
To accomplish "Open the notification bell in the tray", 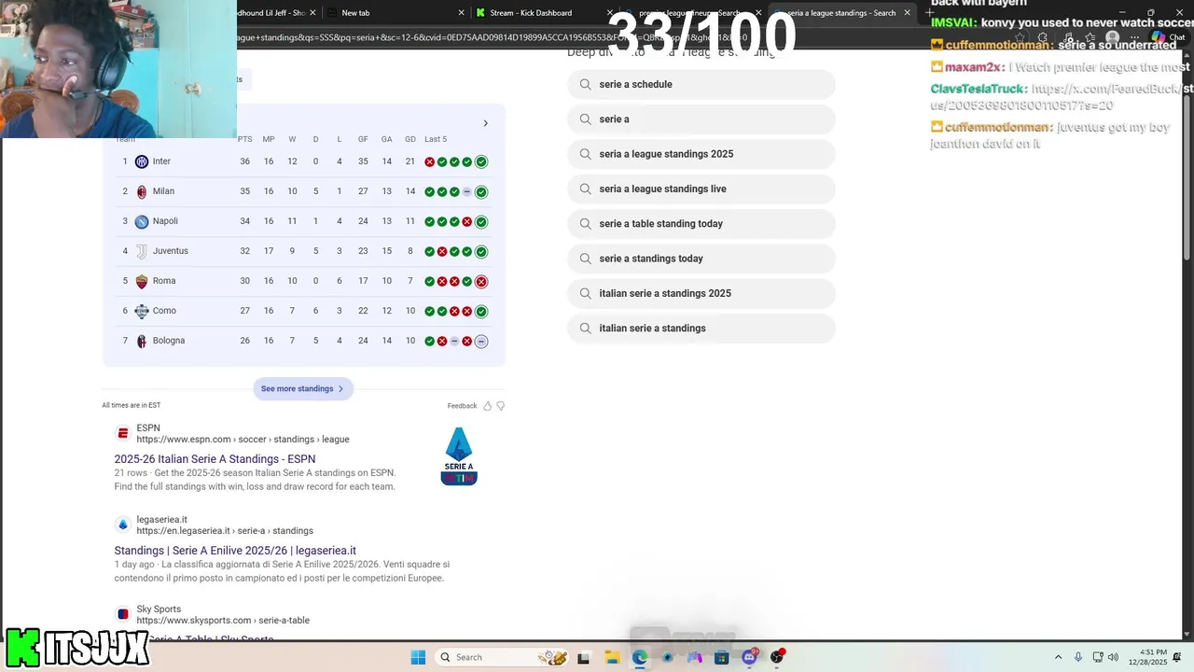I will (x=1177, y=657).
